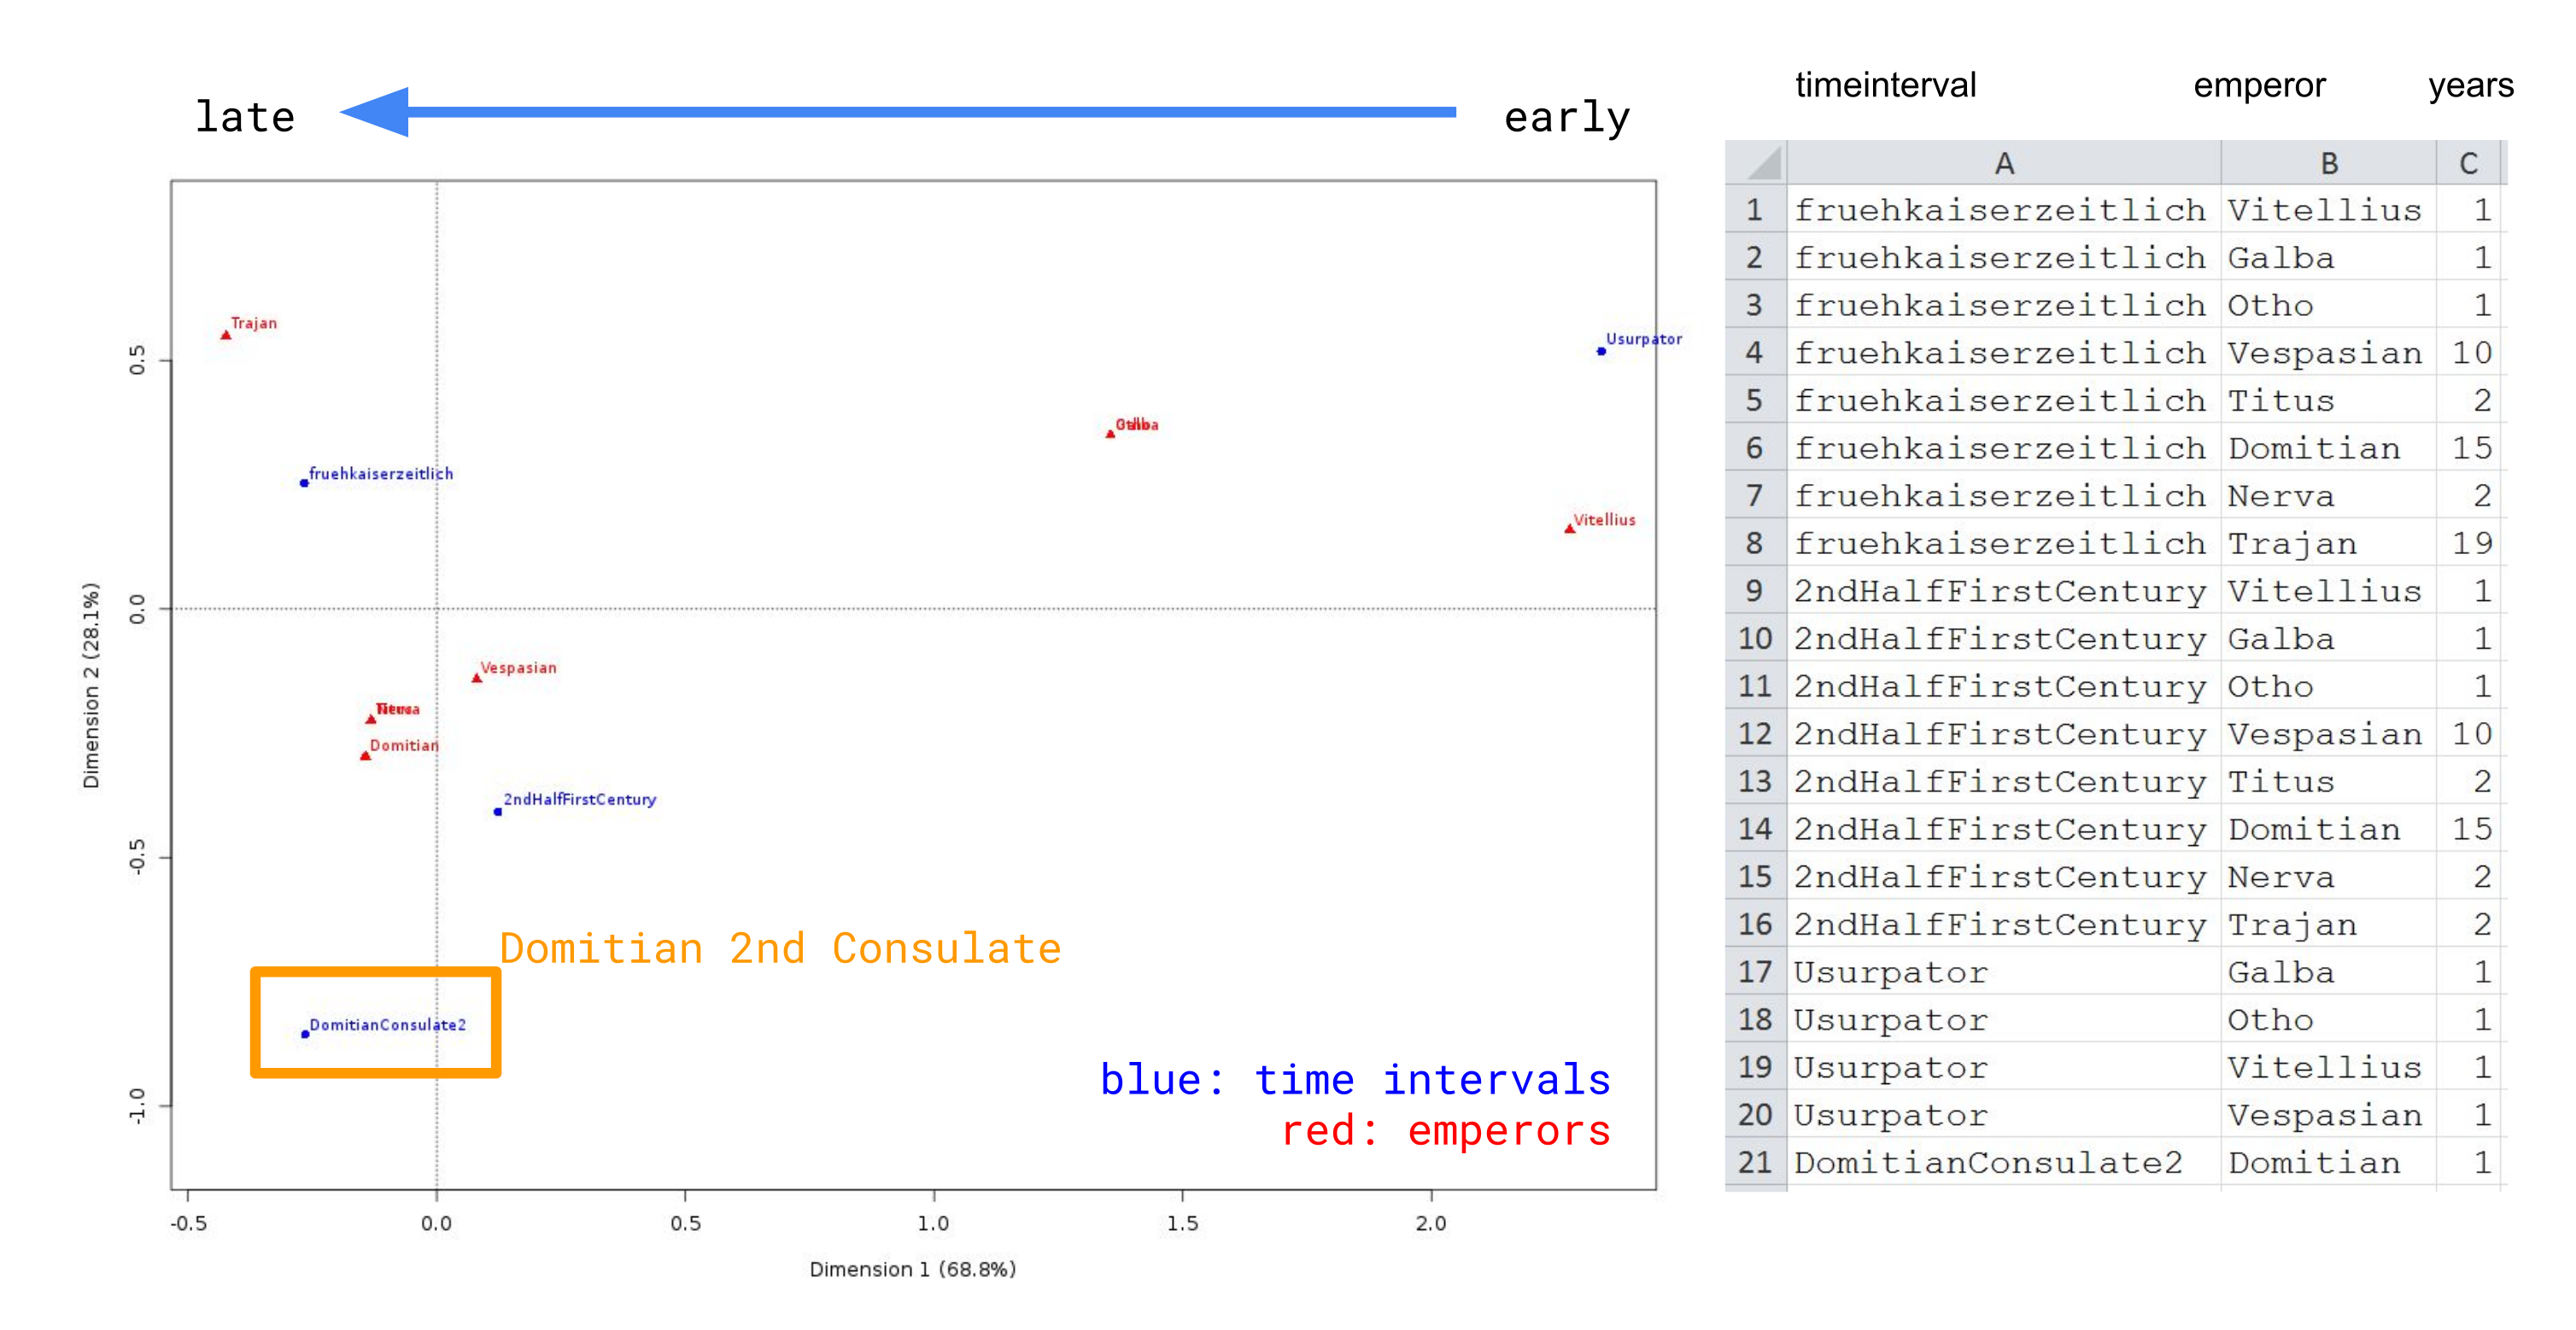
Task: Click the 'Trajan' red label in plot
Action: coord(254,324)
